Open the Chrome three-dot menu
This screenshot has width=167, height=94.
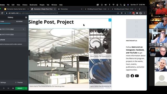coord(144,13)
